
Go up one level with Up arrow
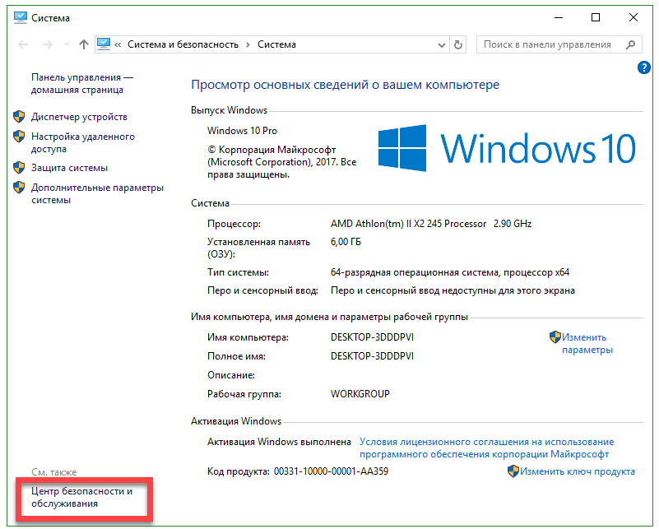(84, 44)
